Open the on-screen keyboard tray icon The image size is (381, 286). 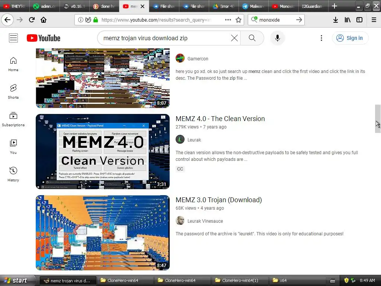click(333, 281)
